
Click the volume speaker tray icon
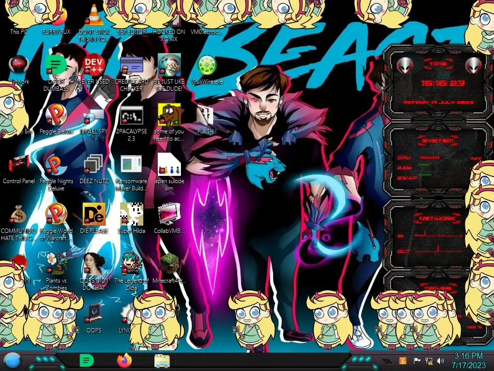click(440, 360)
